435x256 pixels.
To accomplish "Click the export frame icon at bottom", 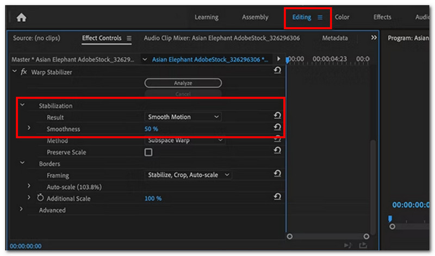I will [363, 245].
